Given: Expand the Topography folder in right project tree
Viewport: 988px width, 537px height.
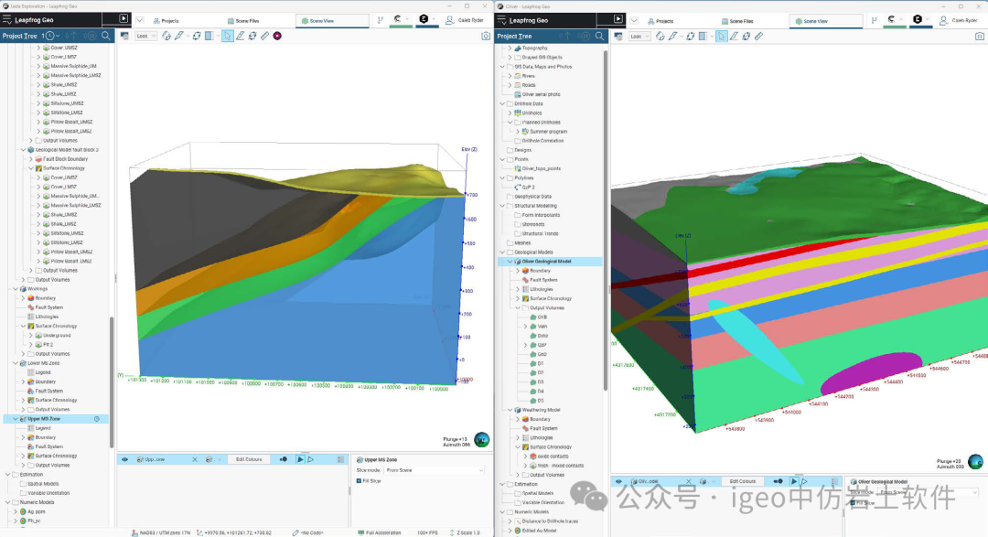Looking at the screenshot, I should pyautogui.click(x=509, y=48).
